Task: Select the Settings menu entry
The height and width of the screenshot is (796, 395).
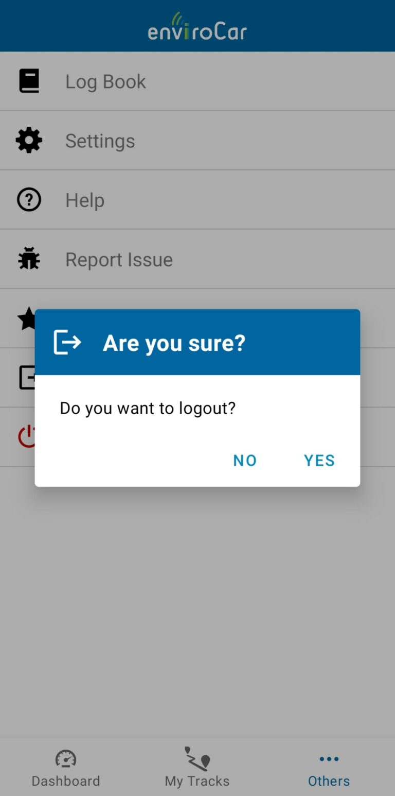Action: tap(100, 140)
